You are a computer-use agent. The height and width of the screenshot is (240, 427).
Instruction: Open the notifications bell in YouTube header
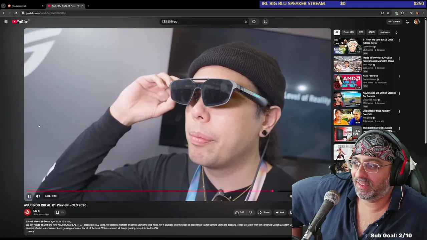(x=407, y=22)
